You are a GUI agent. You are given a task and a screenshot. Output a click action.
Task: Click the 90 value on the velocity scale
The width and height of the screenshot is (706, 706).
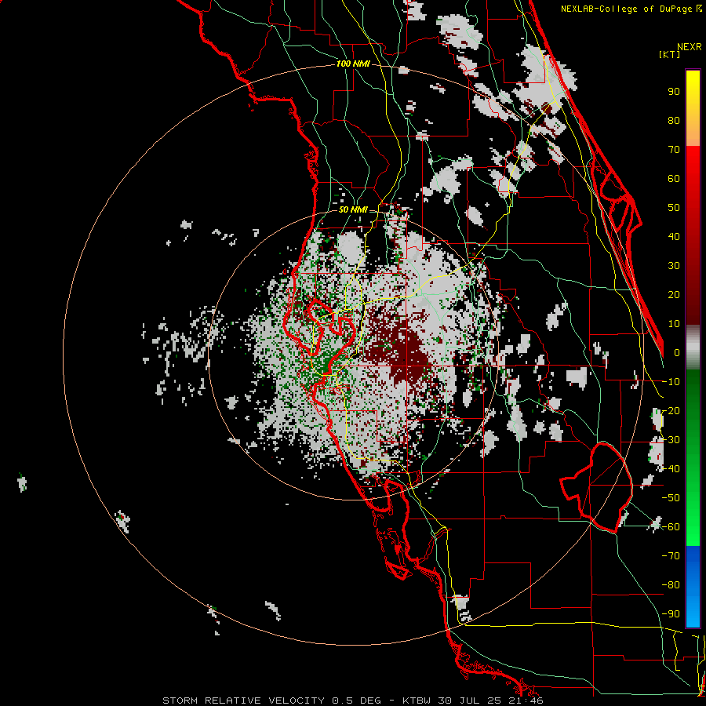(674, 92)
